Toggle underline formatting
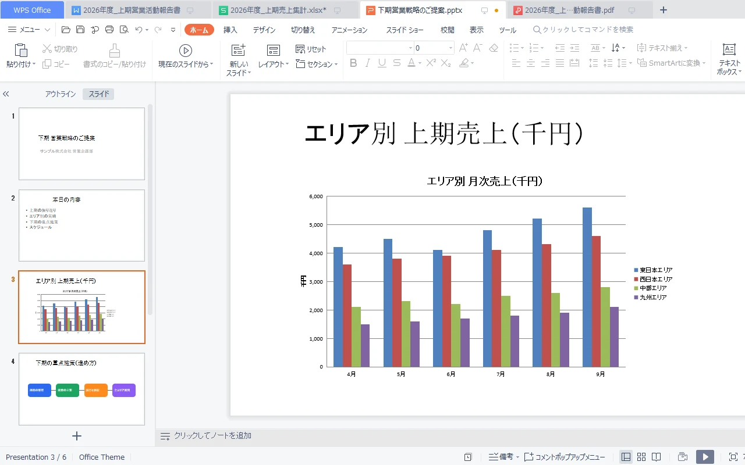Screen dimensions: 745x465 (382, 63)
